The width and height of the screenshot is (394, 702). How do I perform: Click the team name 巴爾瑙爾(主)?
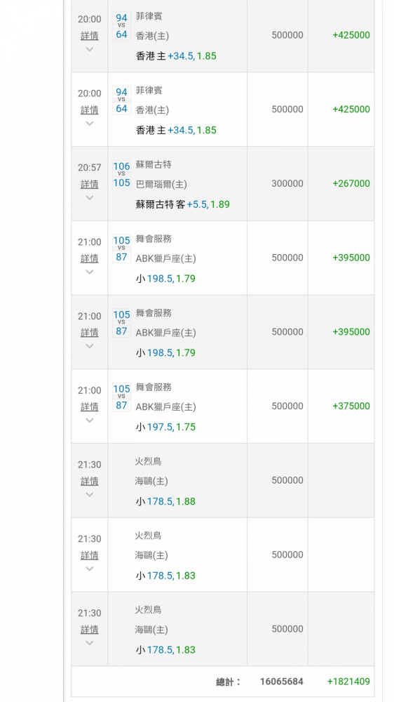tap(161, 185)
